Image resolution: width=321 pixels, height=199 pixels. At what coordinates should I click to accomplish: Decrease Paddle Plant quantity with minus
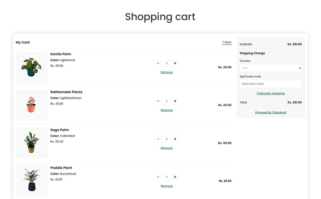point(158,177)
